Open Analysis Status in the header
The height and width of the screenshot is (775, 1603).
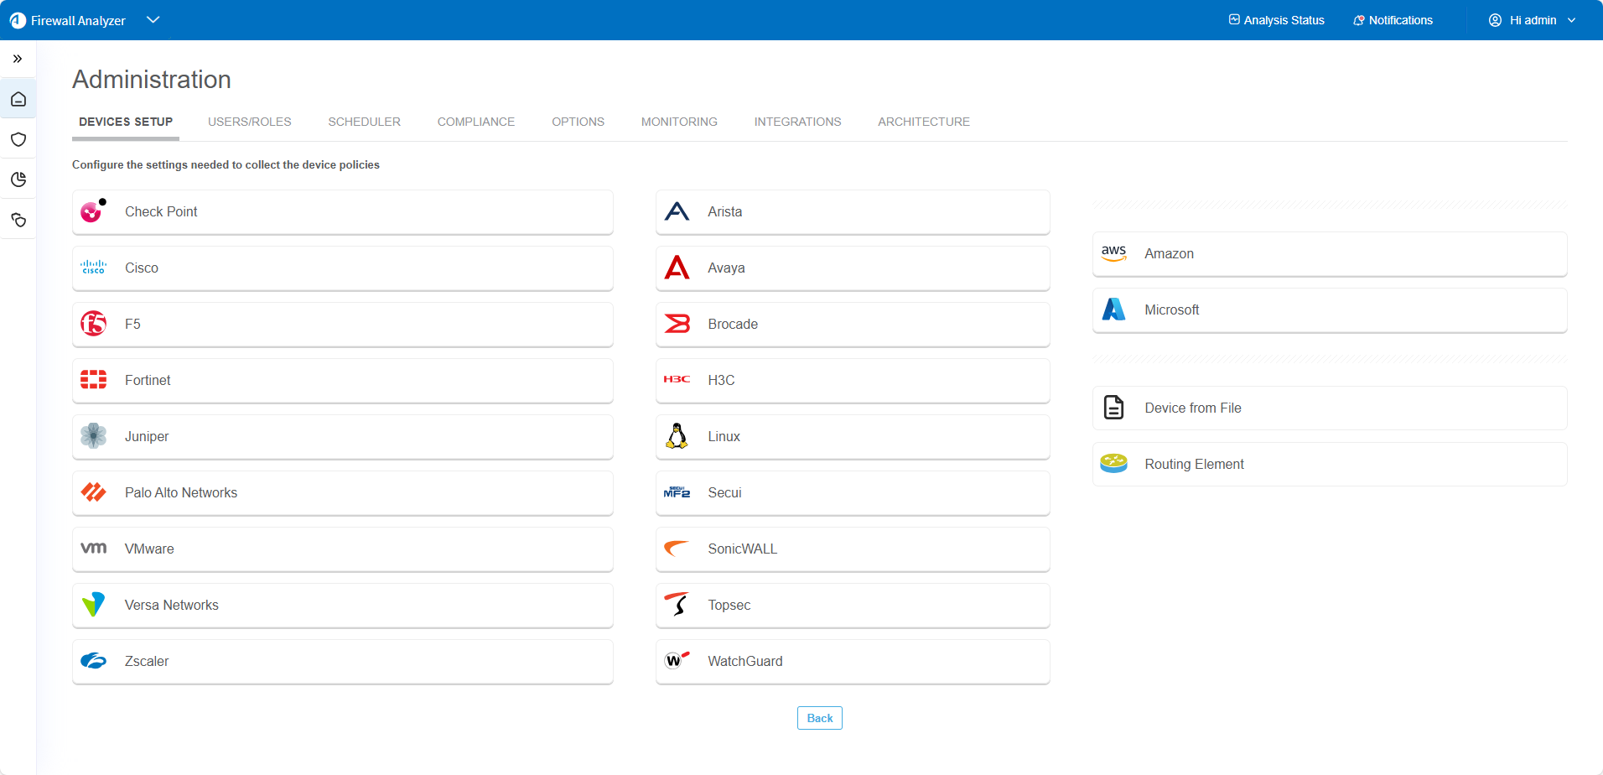coord(1276,20)
